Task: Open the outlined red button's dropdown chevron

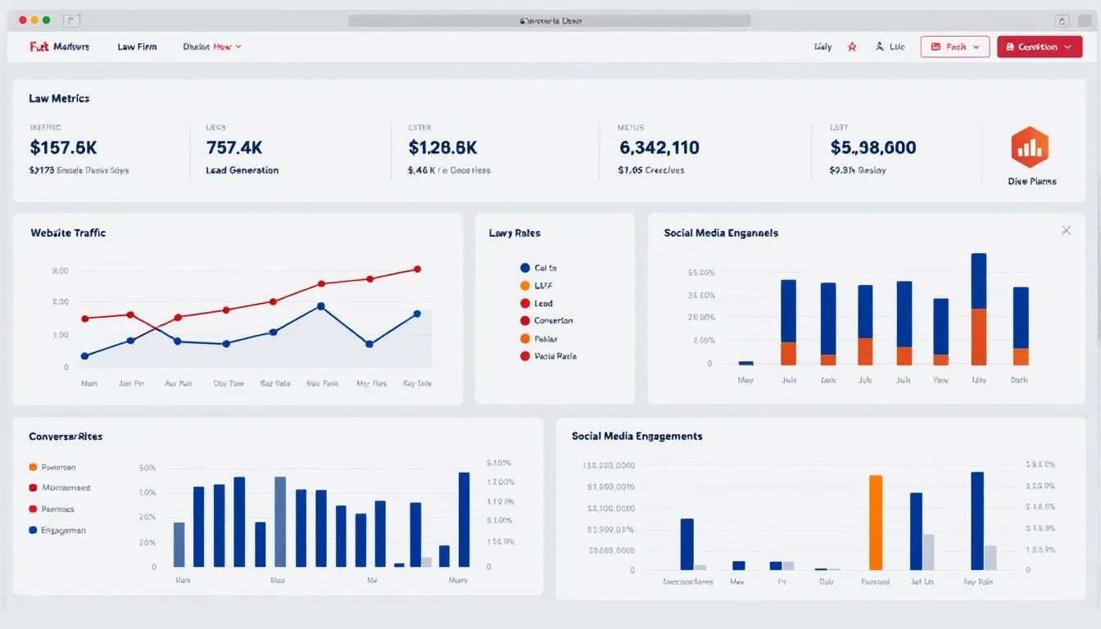Action: coord(976,47)
